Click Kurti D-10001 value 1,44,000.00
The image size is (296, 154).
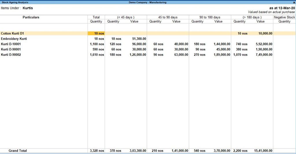tap(222, 44)
